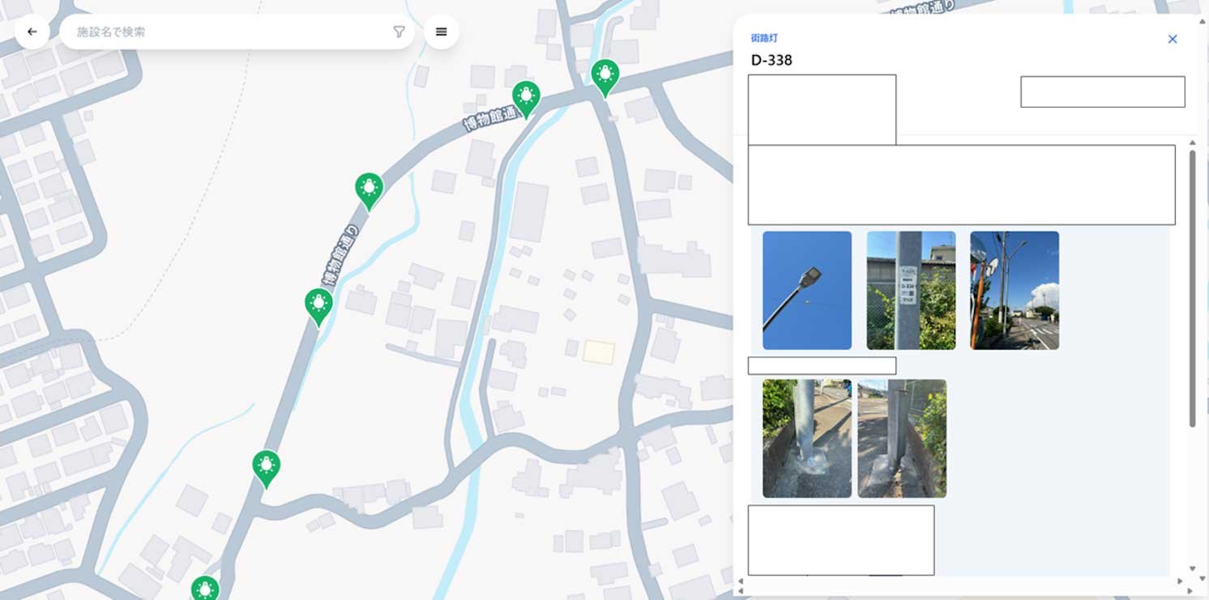Click the upper 博物館通り road label
The image size is (1209, 600).
490,118
